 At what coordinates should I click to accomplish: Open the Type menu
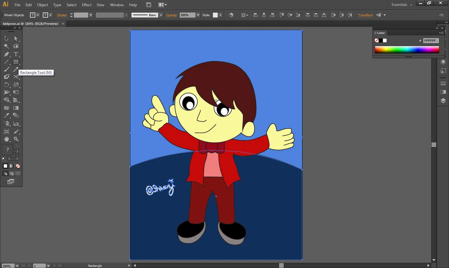pyautogui.click(x=57, y=5)
